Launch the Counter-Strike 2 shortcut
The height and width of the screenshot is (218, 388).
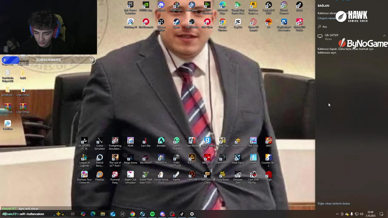tap(269, 160)
